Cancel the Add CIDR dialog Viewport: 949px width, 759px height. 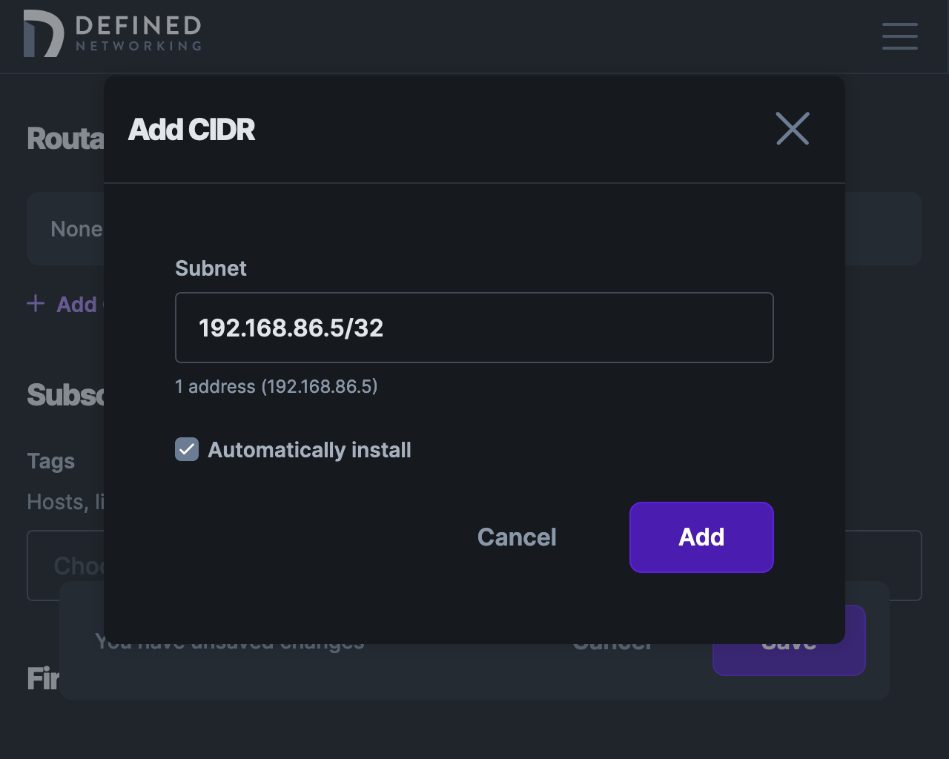[516, 537]
